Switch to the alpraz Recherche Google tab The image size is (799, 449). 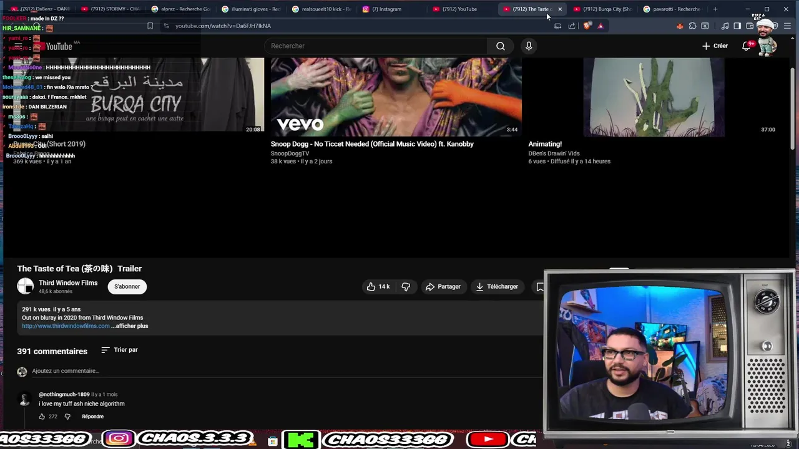pyautogui.click(x=181, y=9)
